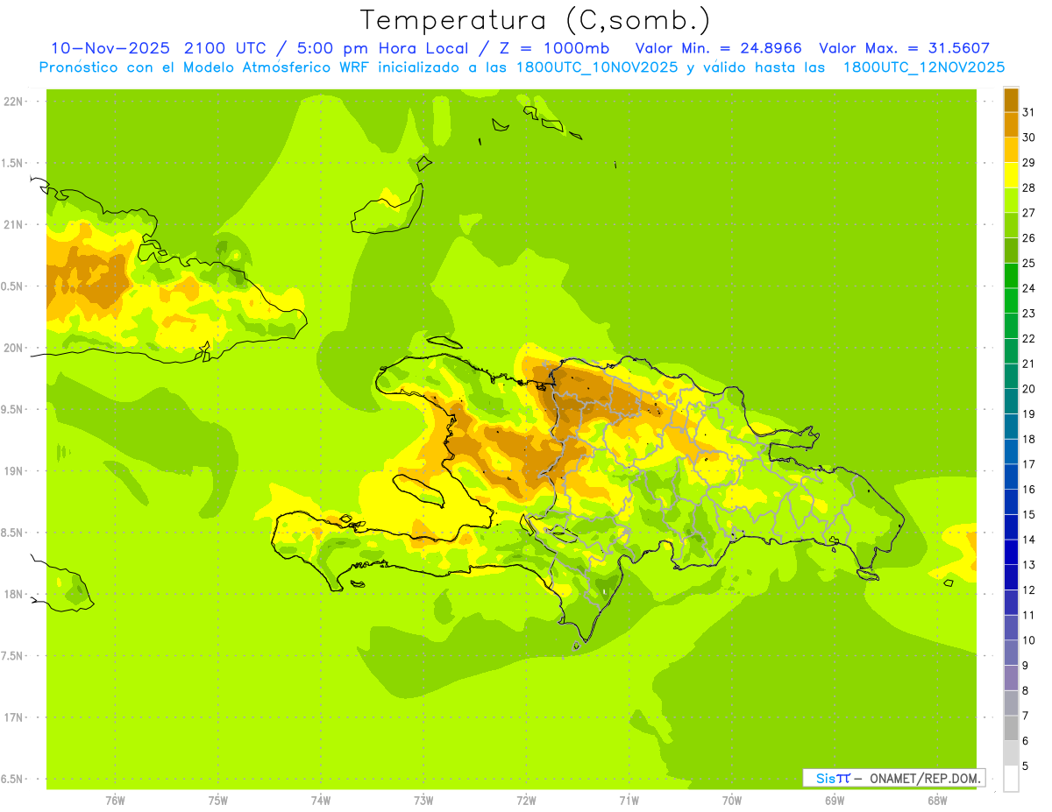Click the "73W" longitude axis label
This screenshot has height=812, width=1052.
click(x=423, y=801)
